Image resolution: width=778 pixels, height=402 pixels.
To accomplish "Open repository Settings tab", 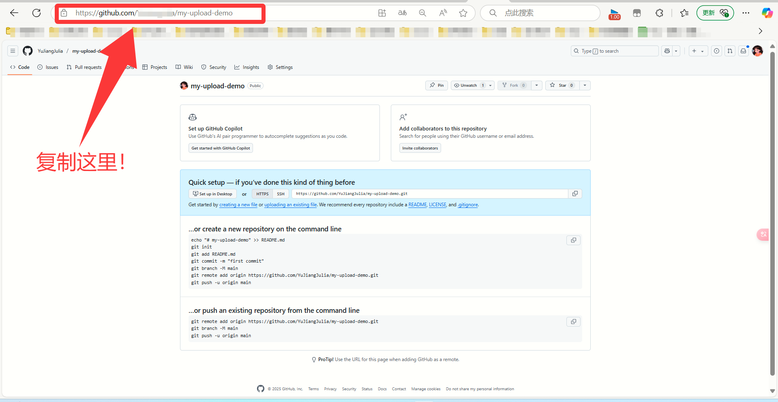I will tap(280, 67).
